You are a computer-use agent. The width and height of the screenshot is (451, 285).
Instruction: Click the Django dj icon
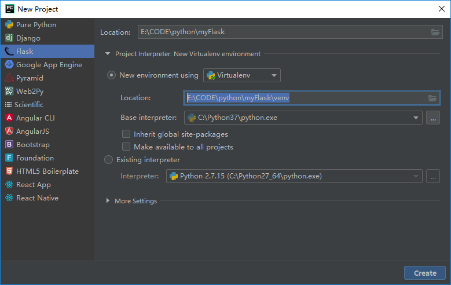(x=9, y=38)
